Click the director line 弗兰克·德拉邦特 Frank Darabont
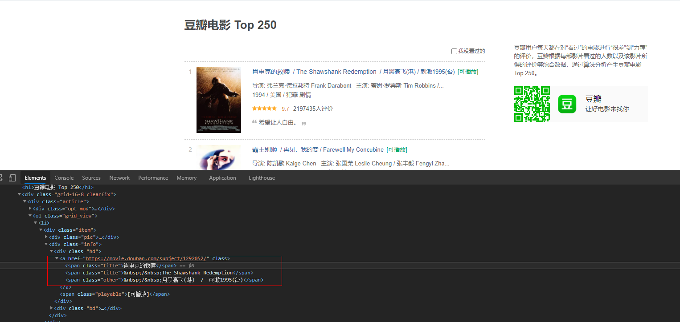Viewport: 680px width, 322px height. [x=302, y=85]
